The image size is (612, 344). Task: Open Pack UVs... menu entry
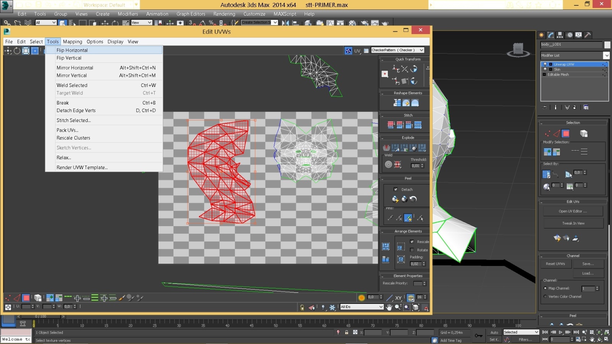click(x=104, y=130)
